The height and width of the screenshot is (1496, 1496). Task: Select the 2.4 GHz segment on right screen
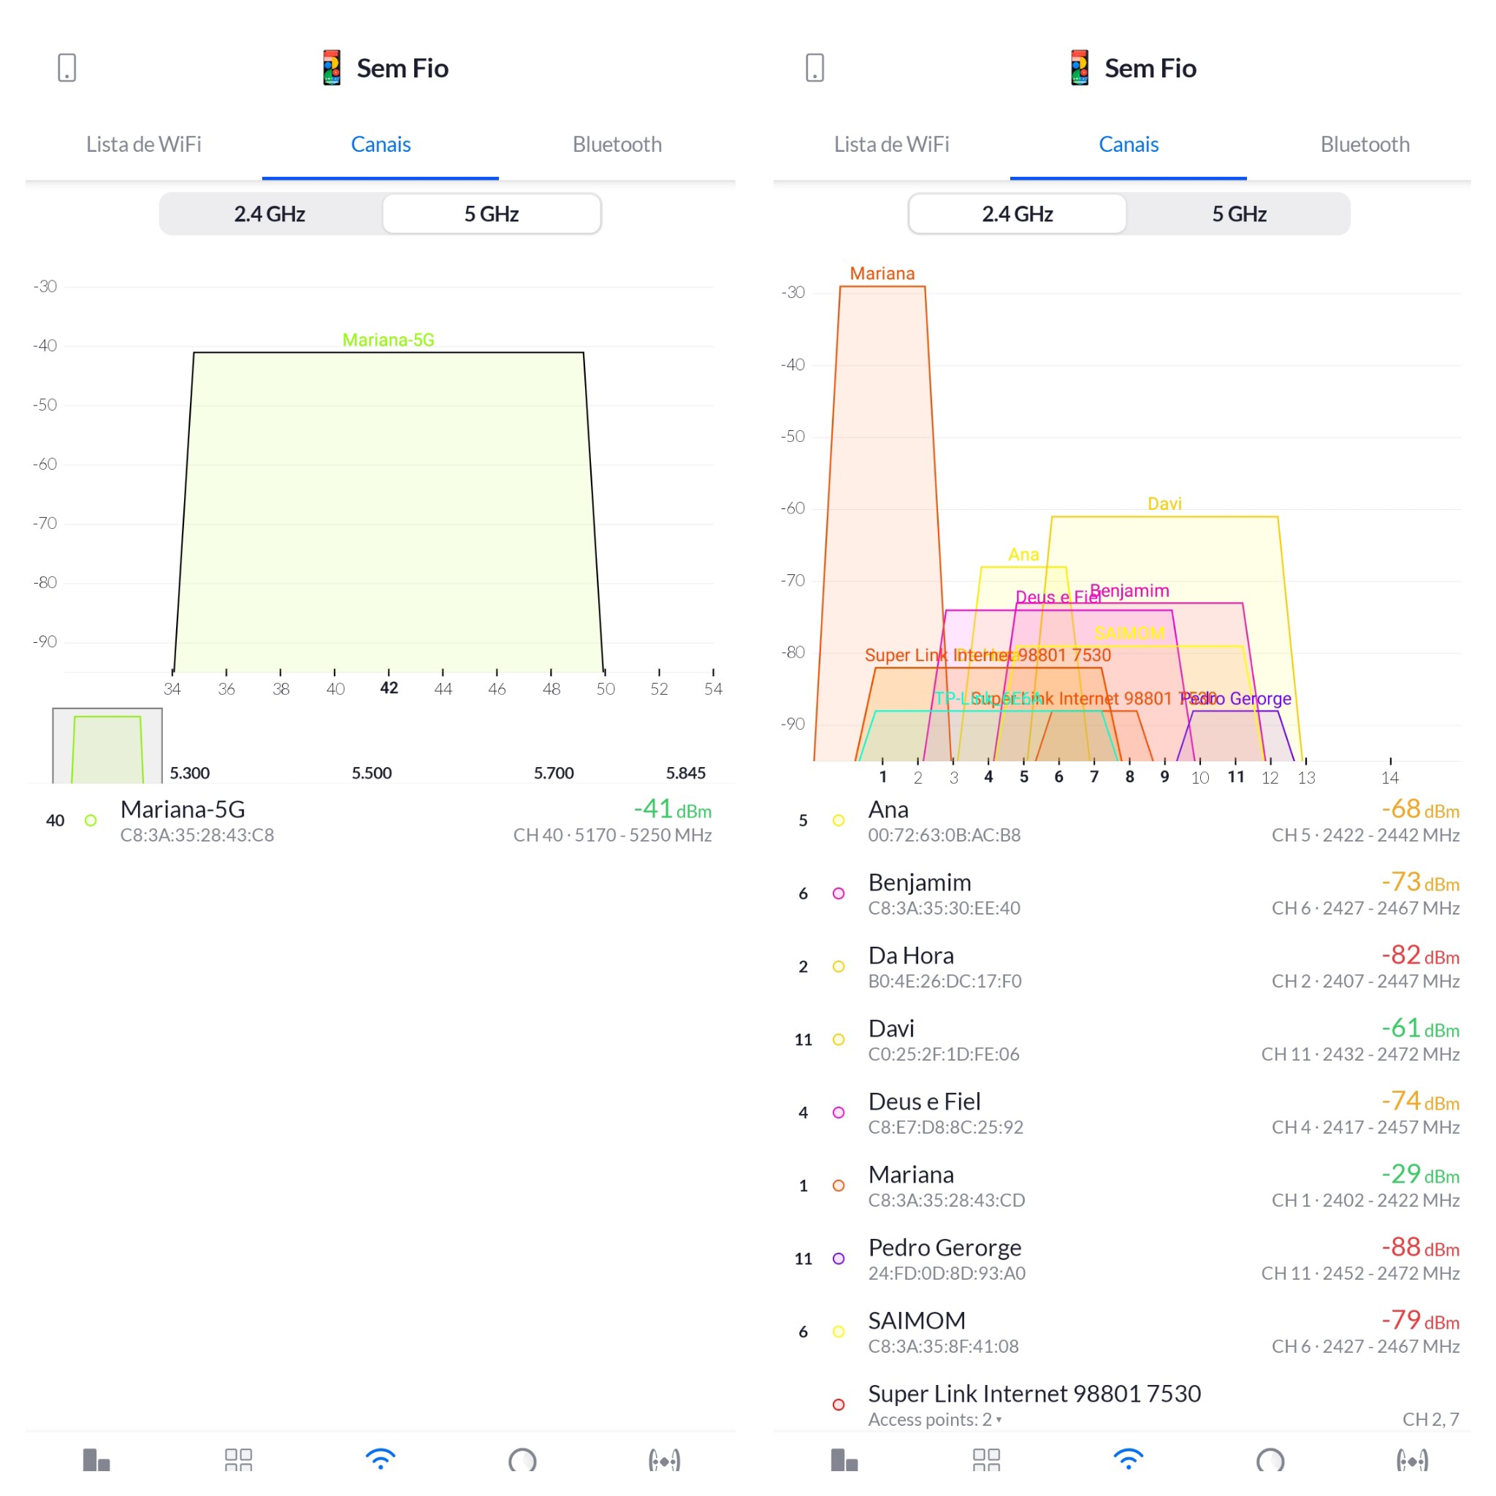[1018, 214]
